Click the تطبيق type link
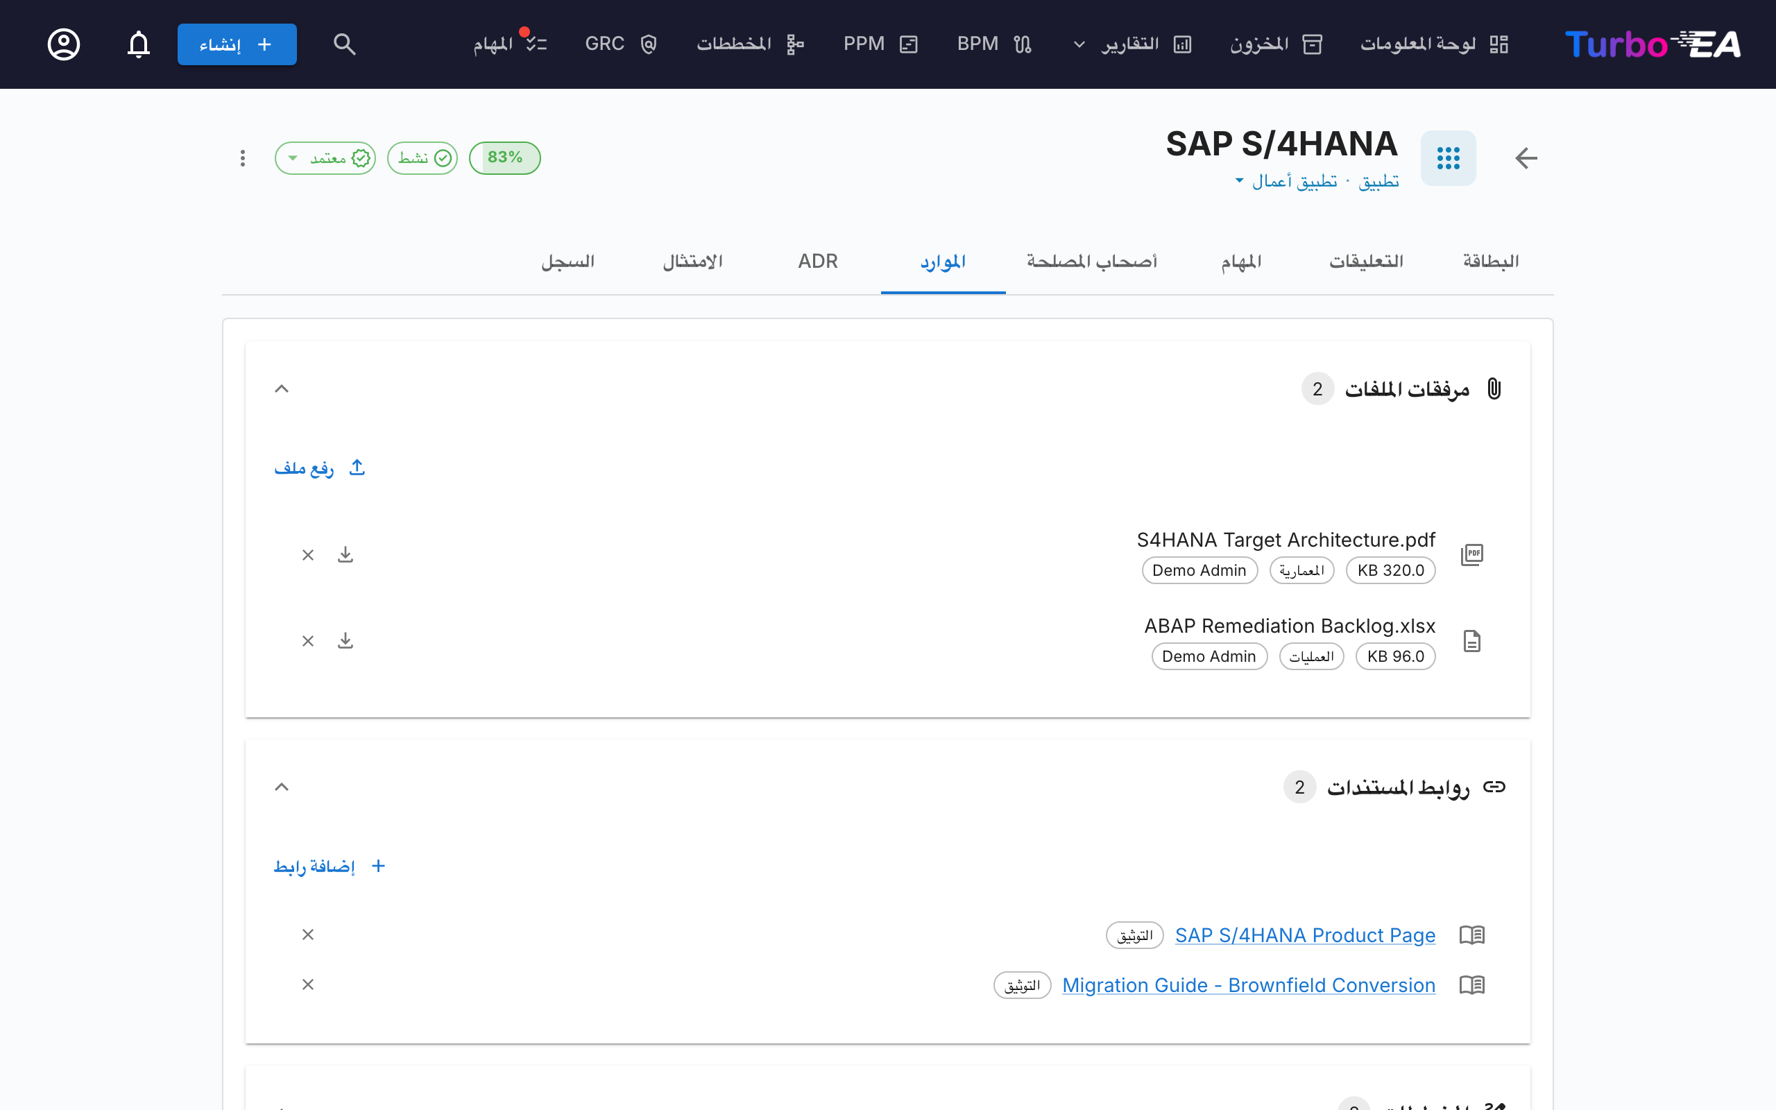The height and width of the screenshot is (1110, 1776). (1379, 180)
